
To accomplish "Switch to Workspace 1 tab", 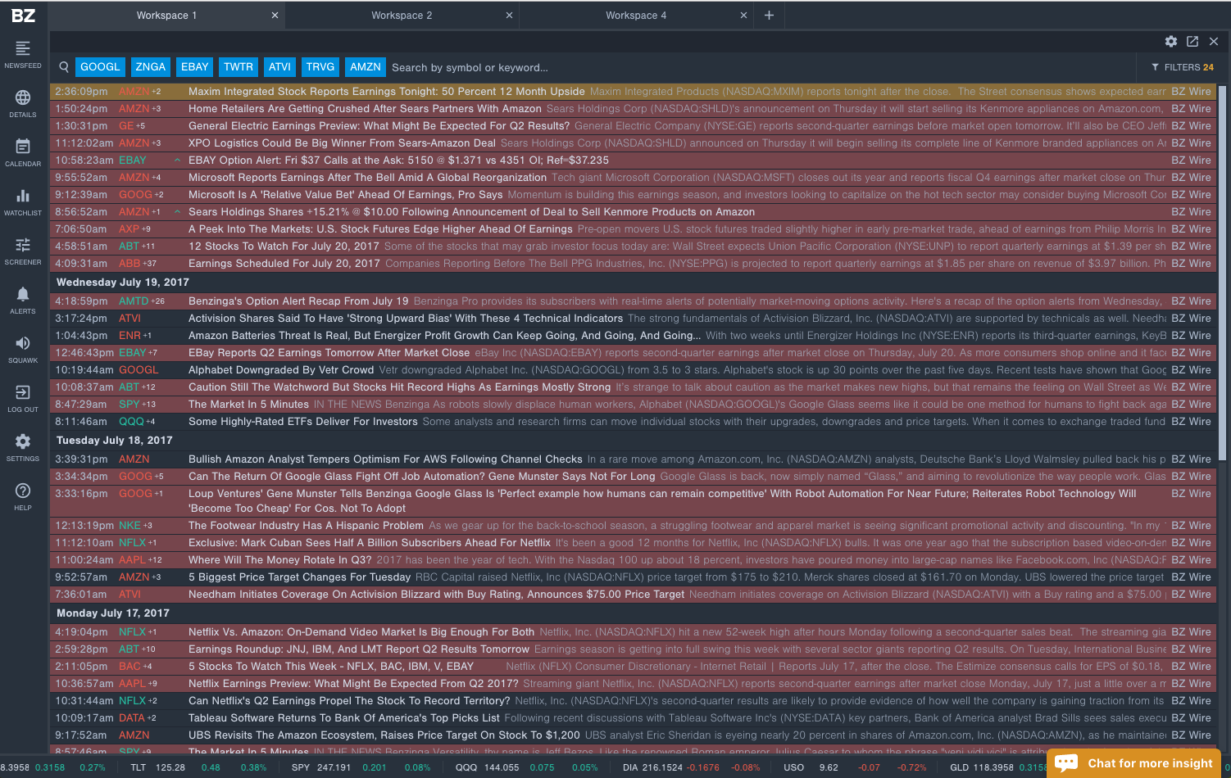I will 166,16.
